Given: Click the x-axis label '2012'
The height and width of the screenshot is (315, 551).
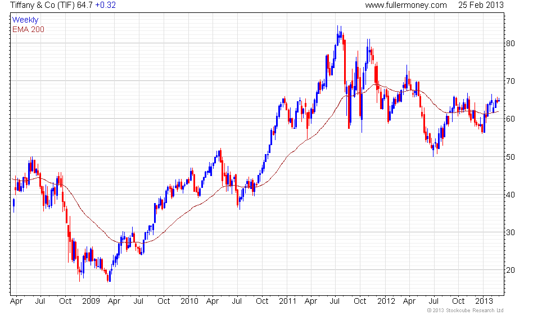Looking at the screenshot, I should (x=386, y=301).
